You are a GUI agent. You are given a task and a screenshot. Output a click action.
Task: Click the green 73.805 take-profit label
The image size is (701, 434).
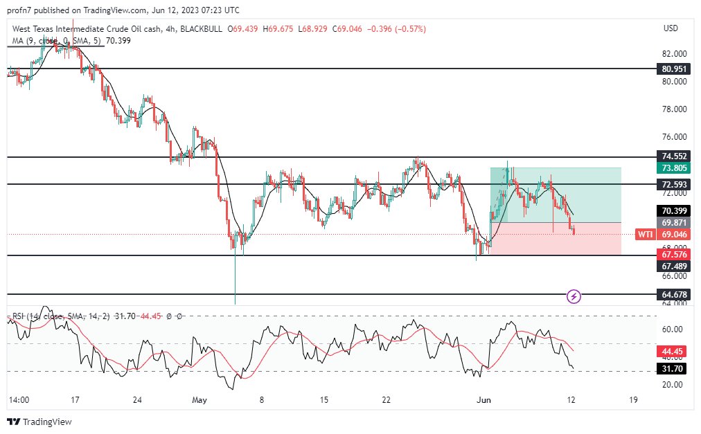(x=674, y=168)
